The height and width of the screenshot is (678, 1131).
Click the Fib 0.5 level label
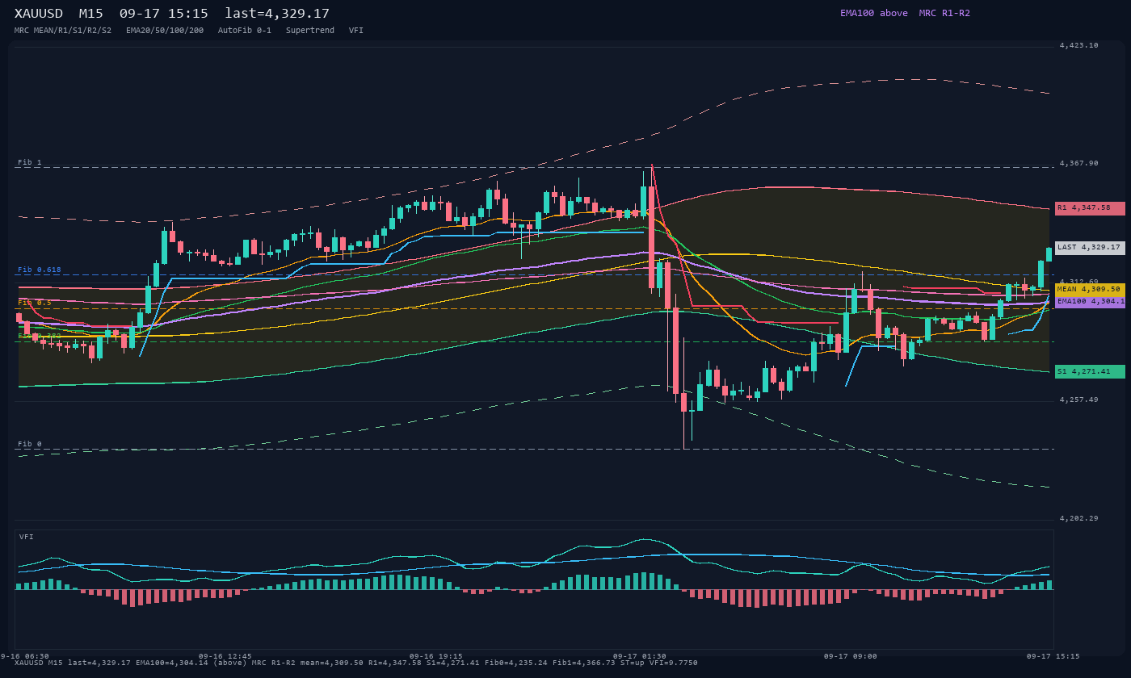[35, 303]
